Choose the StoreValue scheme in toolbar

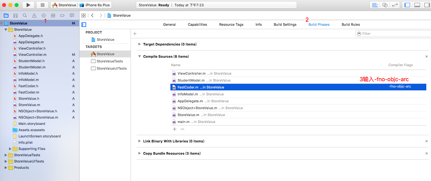(64, 5)
